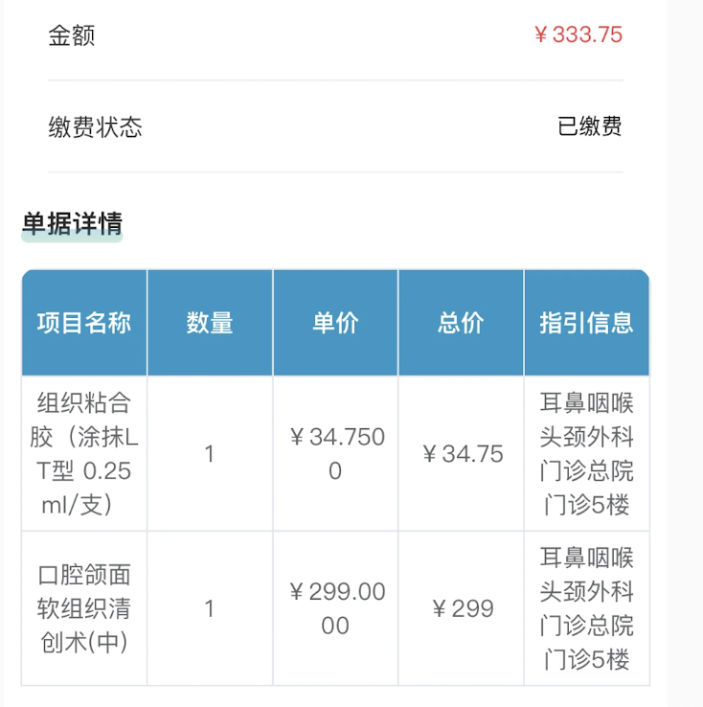The image size is (703, 707).
Task: Click the 总价 column header
Action: 461,323
